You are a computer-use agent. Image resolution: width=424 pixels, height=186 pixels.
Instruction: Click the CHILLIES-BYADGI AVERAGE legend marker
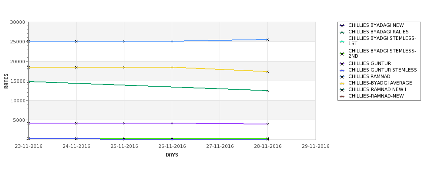(342, 83)
